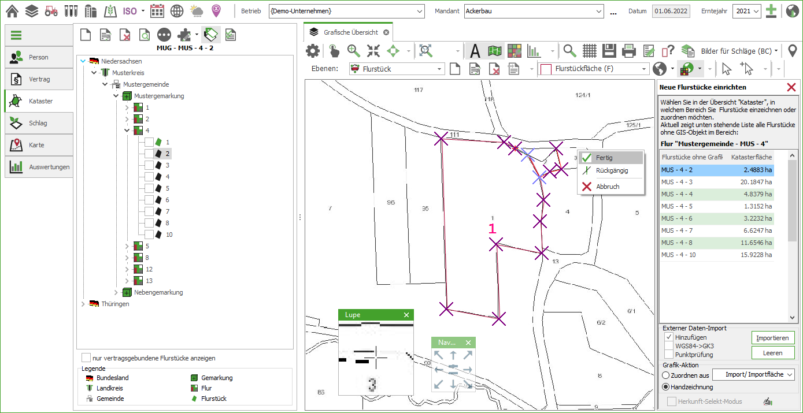Click the settings gear in map toolbar
The height and width of the screenshot is (413, 803).
point(313,51)
